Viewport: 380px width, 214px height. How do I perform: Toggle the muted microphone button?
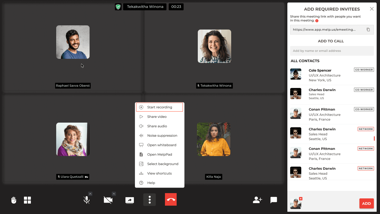(87, 200)
